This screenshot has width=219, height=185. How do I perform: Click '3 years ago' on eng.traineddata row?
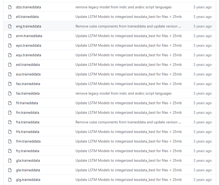tap(202, 26)
